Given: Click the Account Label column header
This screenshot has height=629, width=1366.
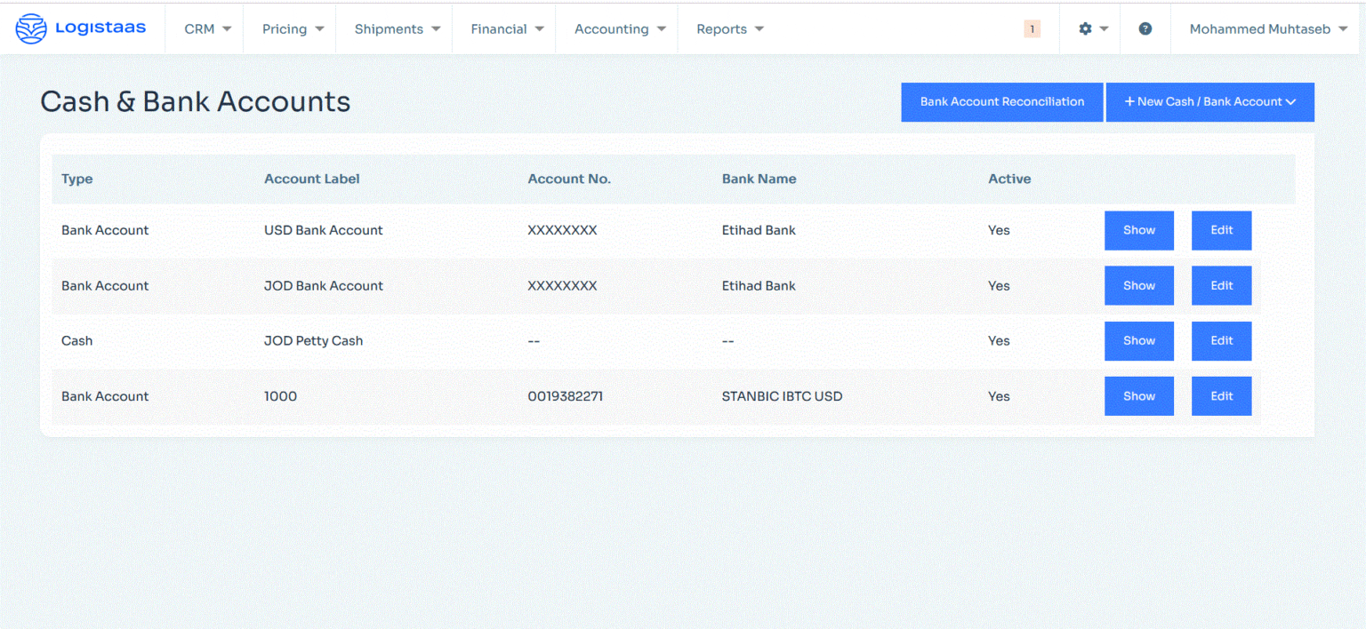Looking at the screenshot, I should click(x=311, y=179).
